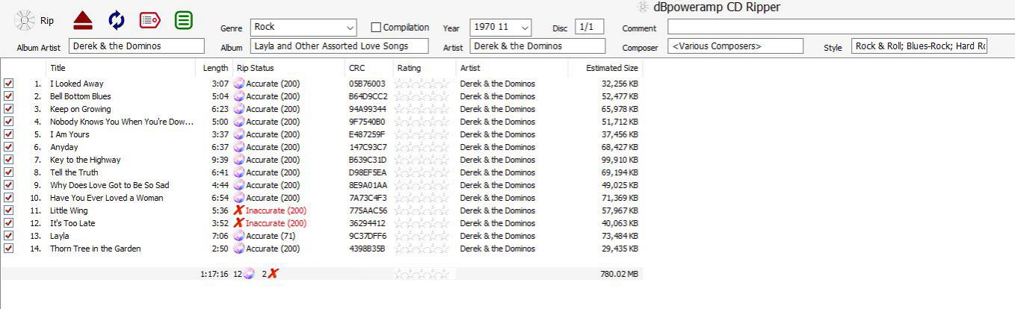Viewport: 1015px width, 309px height.
Task: Uncheck track 13 Layla checkbox
Action: tap(9, 236)
